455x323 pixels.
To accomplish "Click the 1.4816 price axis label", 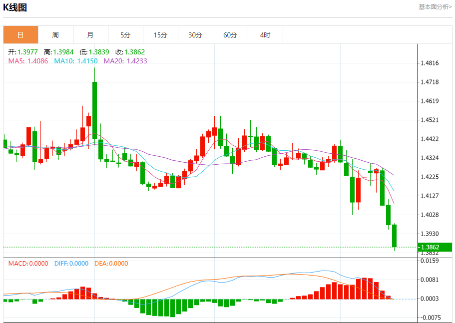I will click(430, 63).
